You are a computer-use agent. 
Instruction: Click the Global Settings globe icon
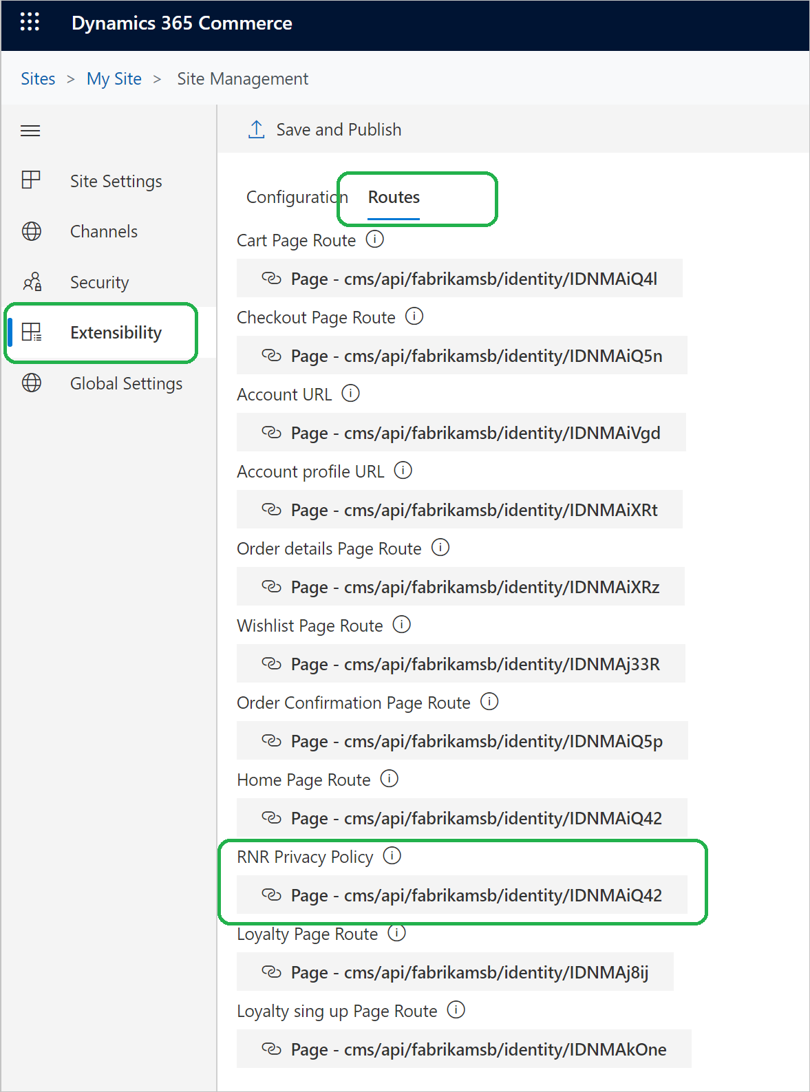click(32, 383)
